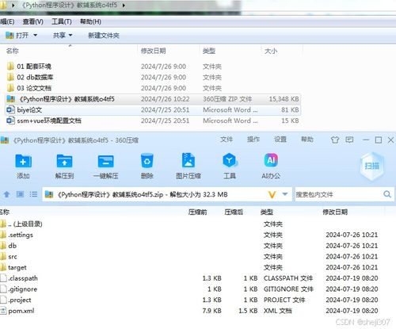The height and width of the screenshot is (329, 396).
Task: Click the XML 文档 type cell
Action: click(x=278, y=311)
